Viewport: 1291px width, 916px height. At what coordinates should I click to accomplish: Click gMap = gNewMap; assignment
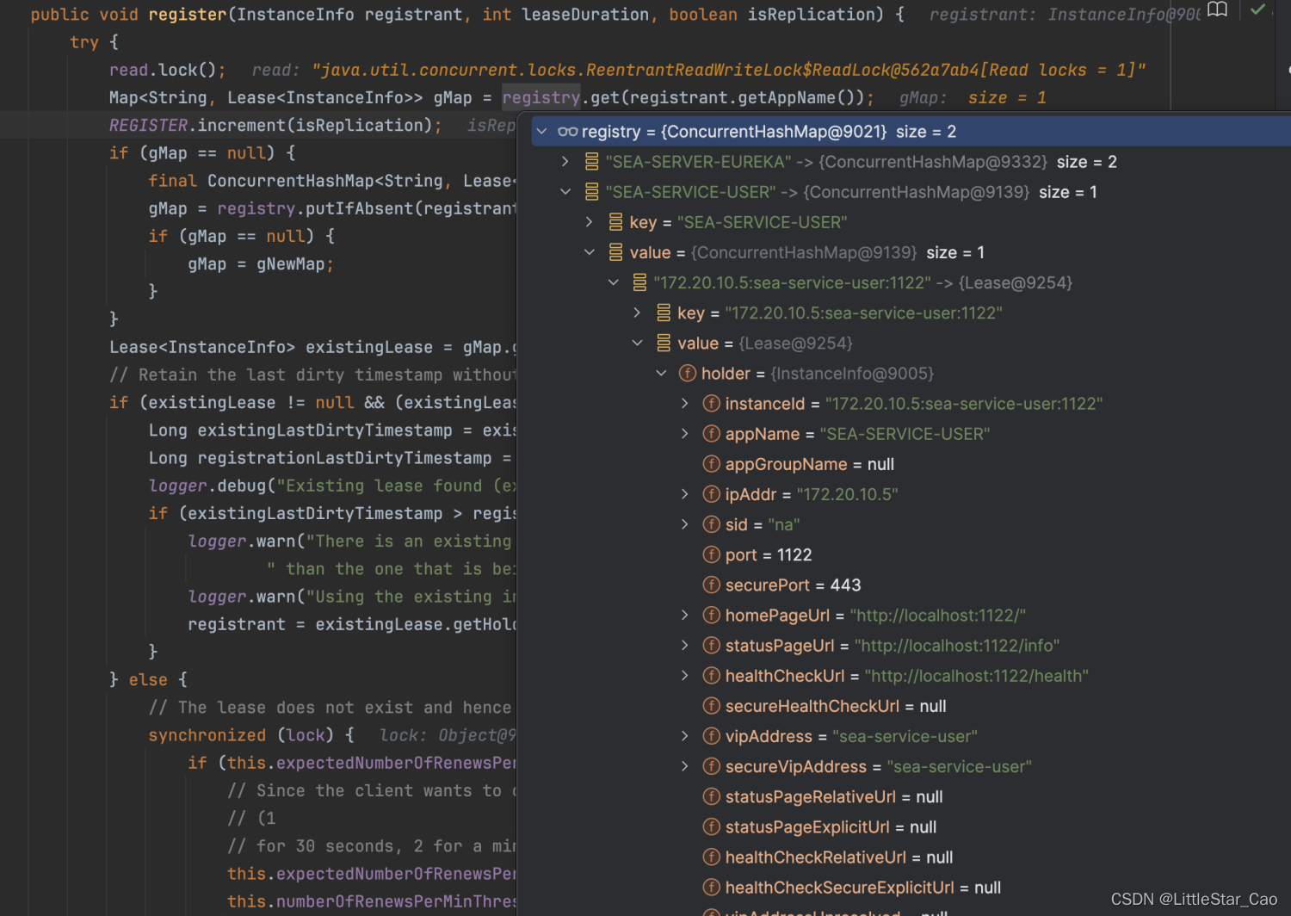point(261,264)
